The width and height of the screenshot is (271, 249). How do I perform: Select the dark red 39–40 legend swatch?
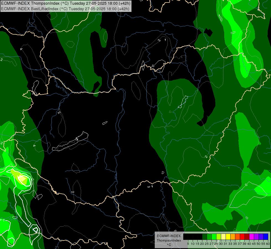(247, 237)
